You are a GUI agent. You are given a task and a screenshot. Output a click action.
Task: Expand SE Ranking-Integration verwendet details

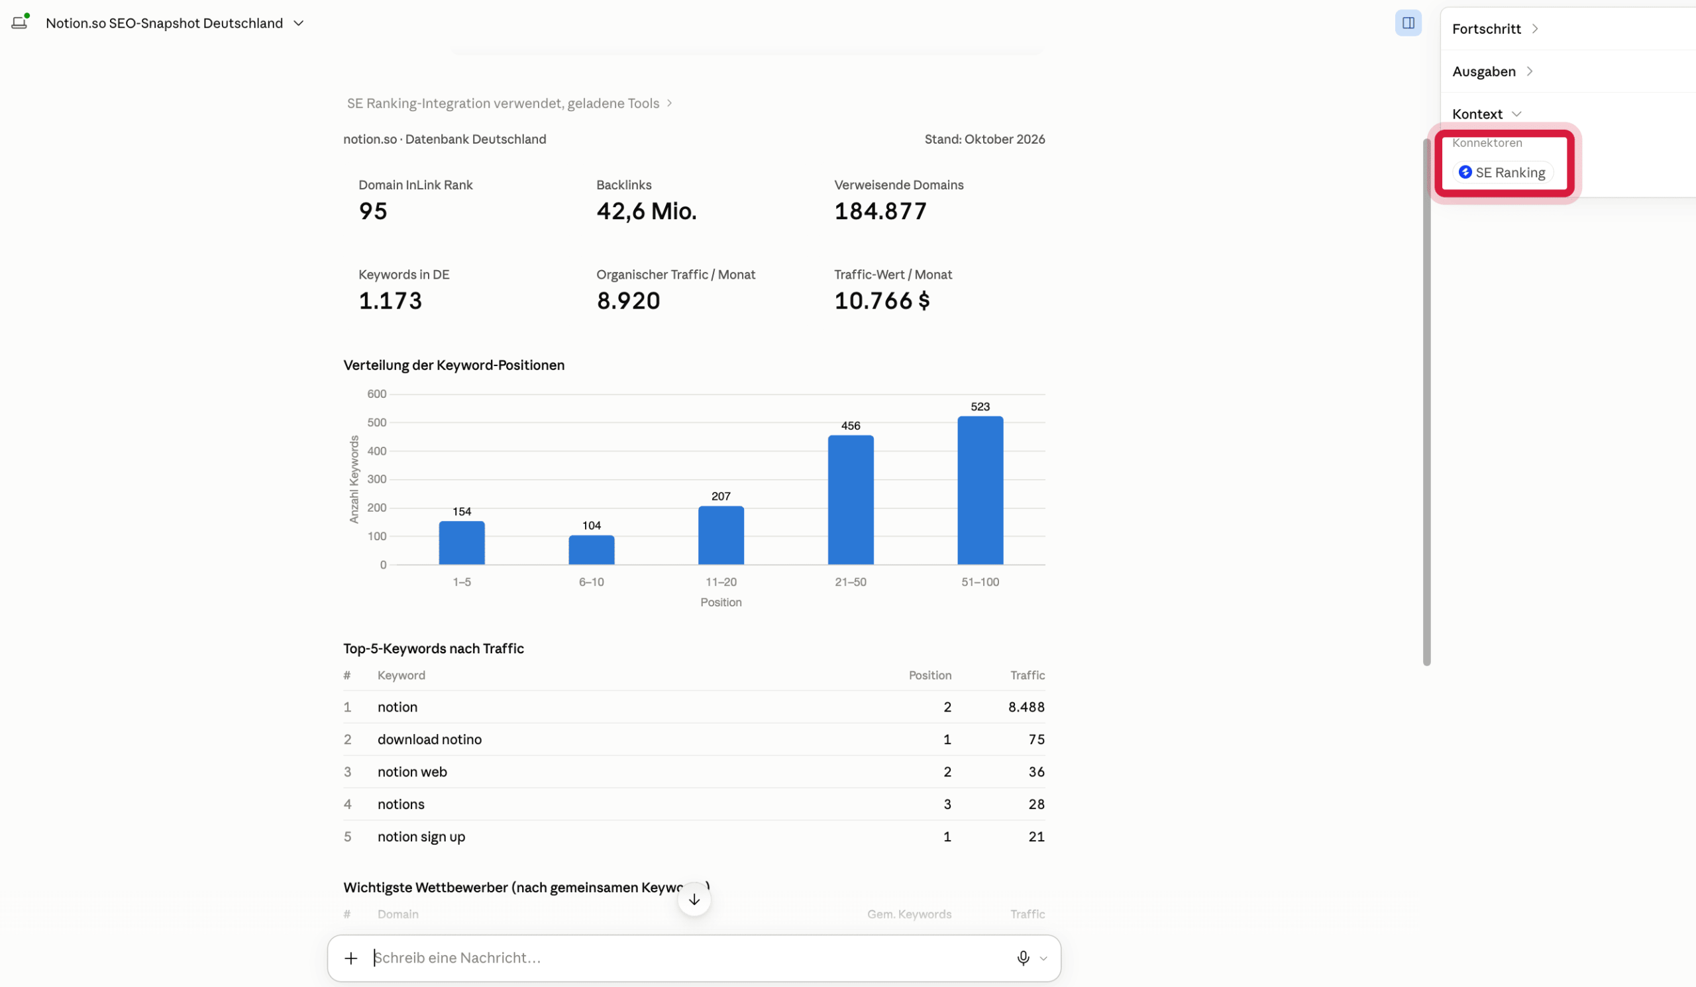tap(509, 103)
